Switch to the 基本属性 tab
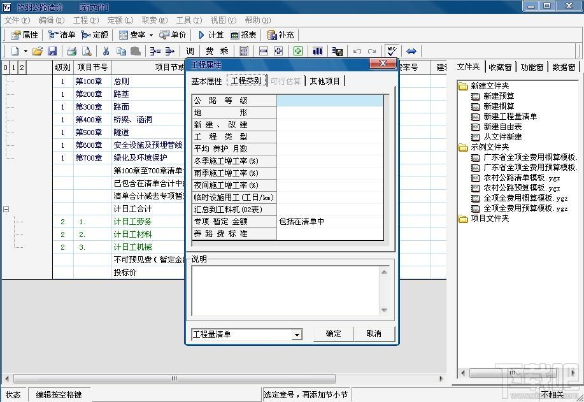The image size is (584, 402). click(206, 81)
